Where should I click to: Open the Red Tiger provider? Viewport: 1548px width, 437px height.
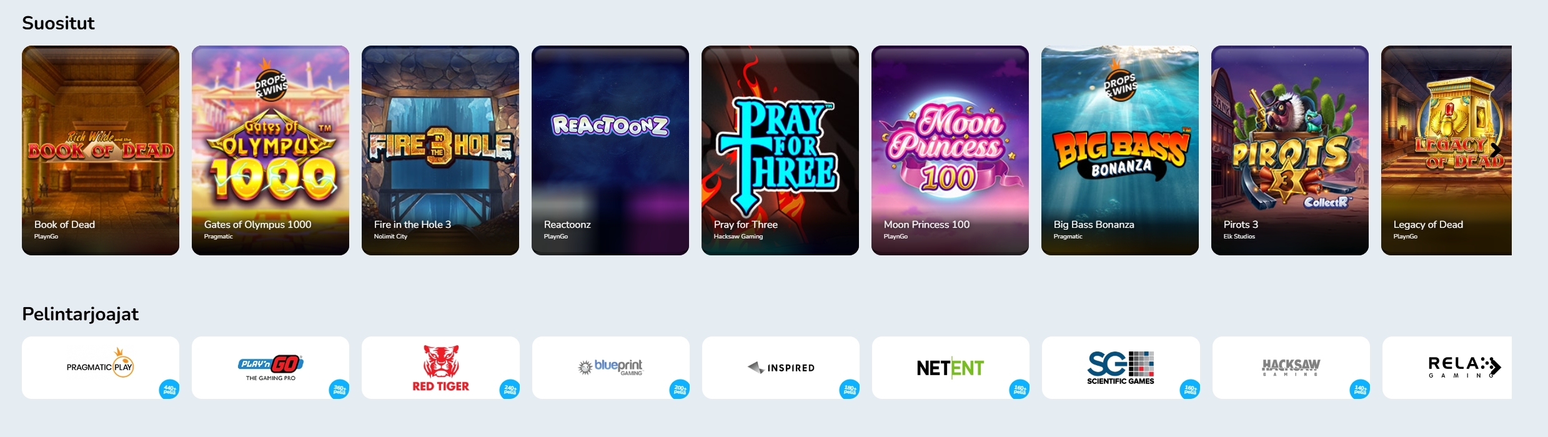pos(440,368)
